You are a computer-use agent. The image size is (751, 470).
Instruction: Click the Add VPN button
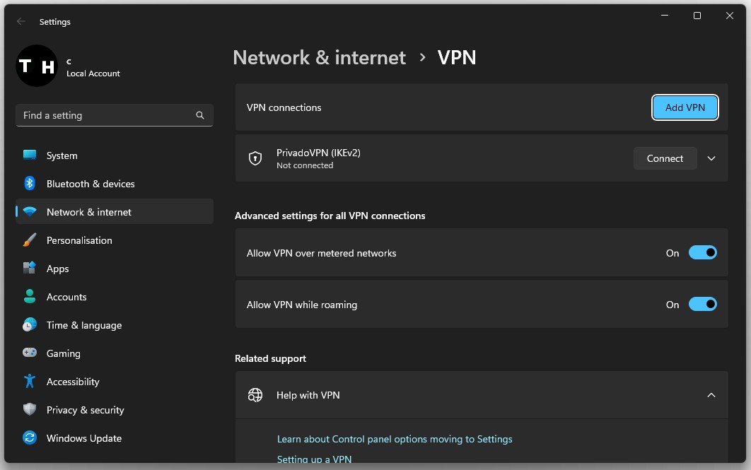pyautogui.click(x=685, y=107)
